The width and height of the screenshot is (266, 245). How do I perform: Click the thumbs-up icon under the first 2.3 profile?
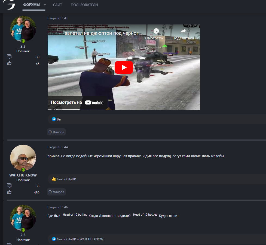click(x=9, y=63)
